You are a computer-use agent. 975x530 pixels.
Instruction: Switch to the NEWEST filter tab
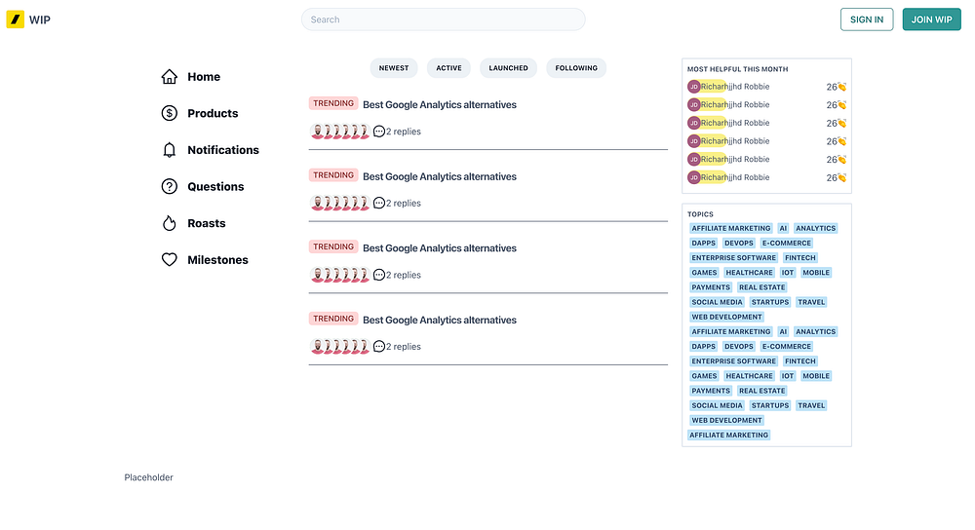click(x=394, y=68)
